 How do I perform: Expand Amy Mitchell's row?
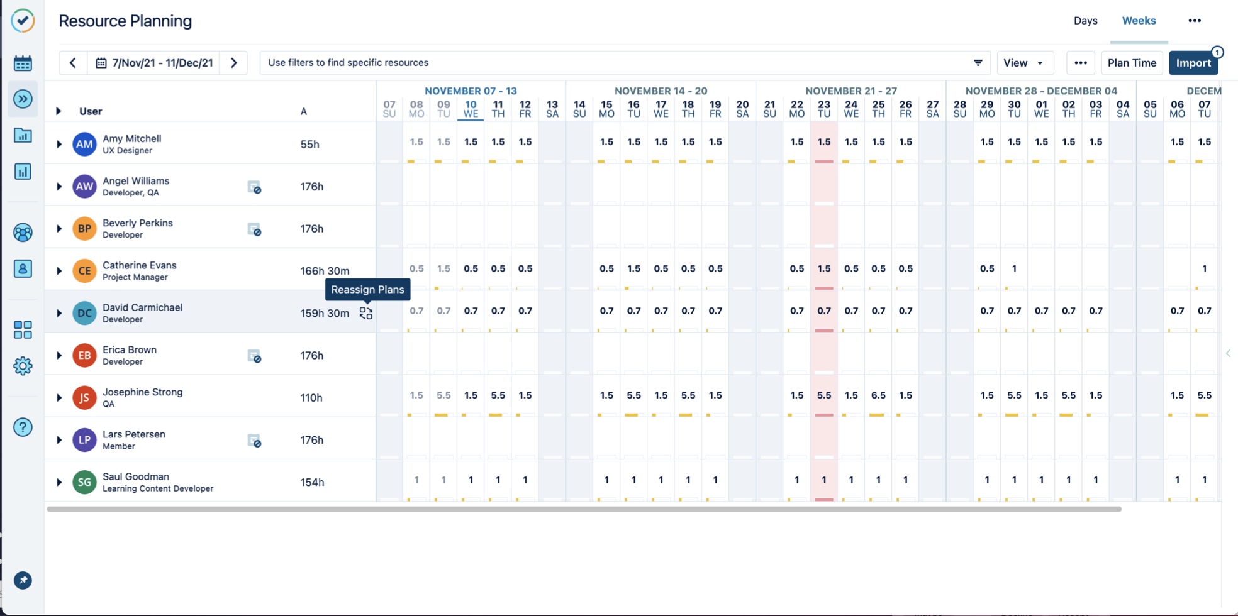pos(59,145)
